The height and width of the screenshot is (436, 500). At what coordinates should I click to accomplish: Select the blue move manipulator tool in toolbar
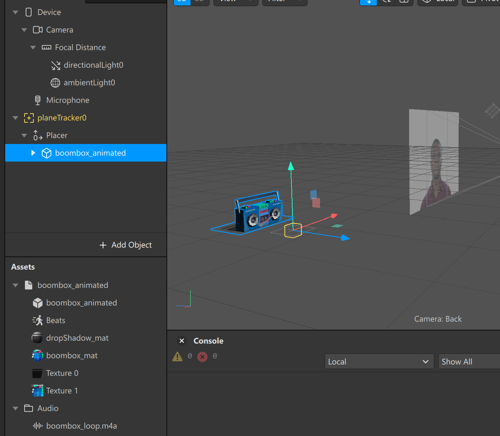click(x=368, y=2)
